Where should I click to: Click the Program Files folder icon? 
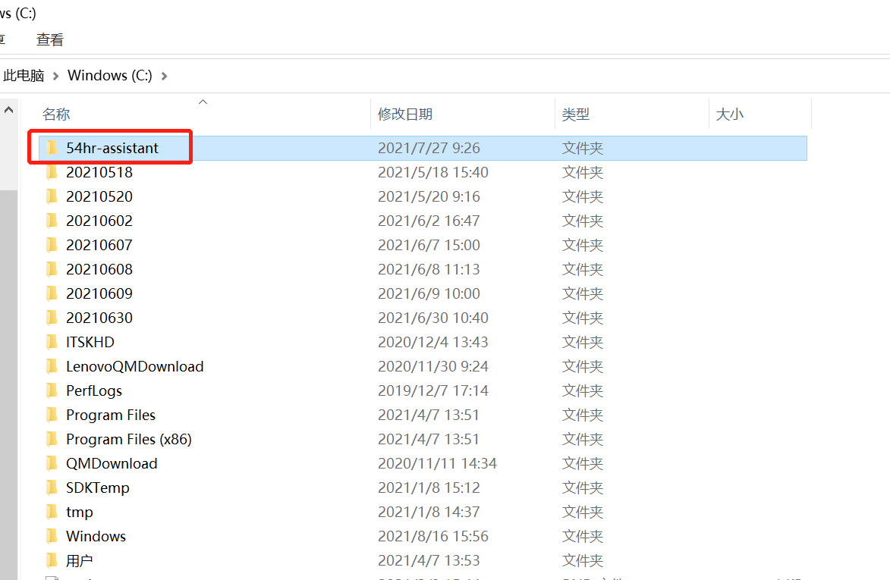52,415
